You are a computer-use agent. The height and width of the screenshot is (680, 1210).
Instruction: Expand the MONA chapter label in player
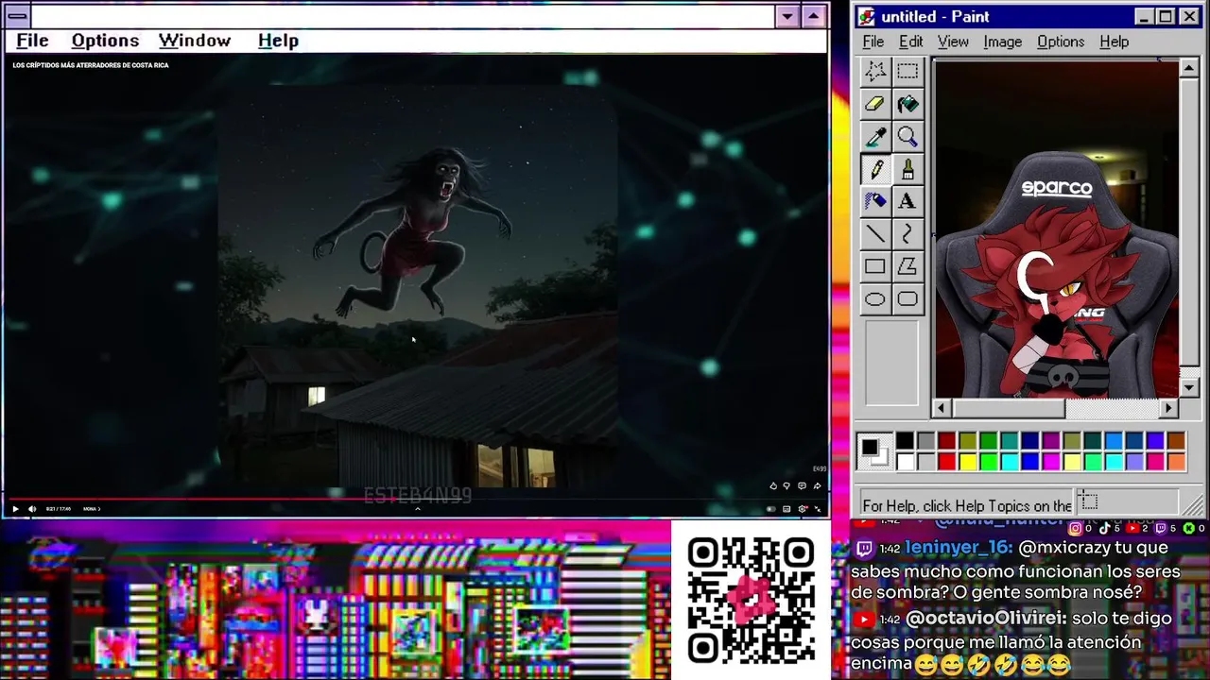point(92,509)
